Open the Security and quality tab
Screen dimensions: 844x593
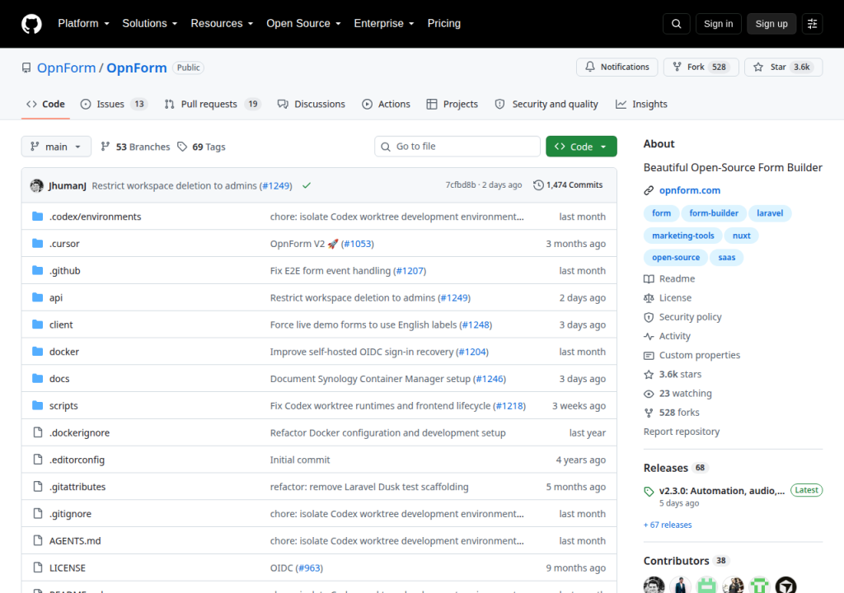point(546,104)
